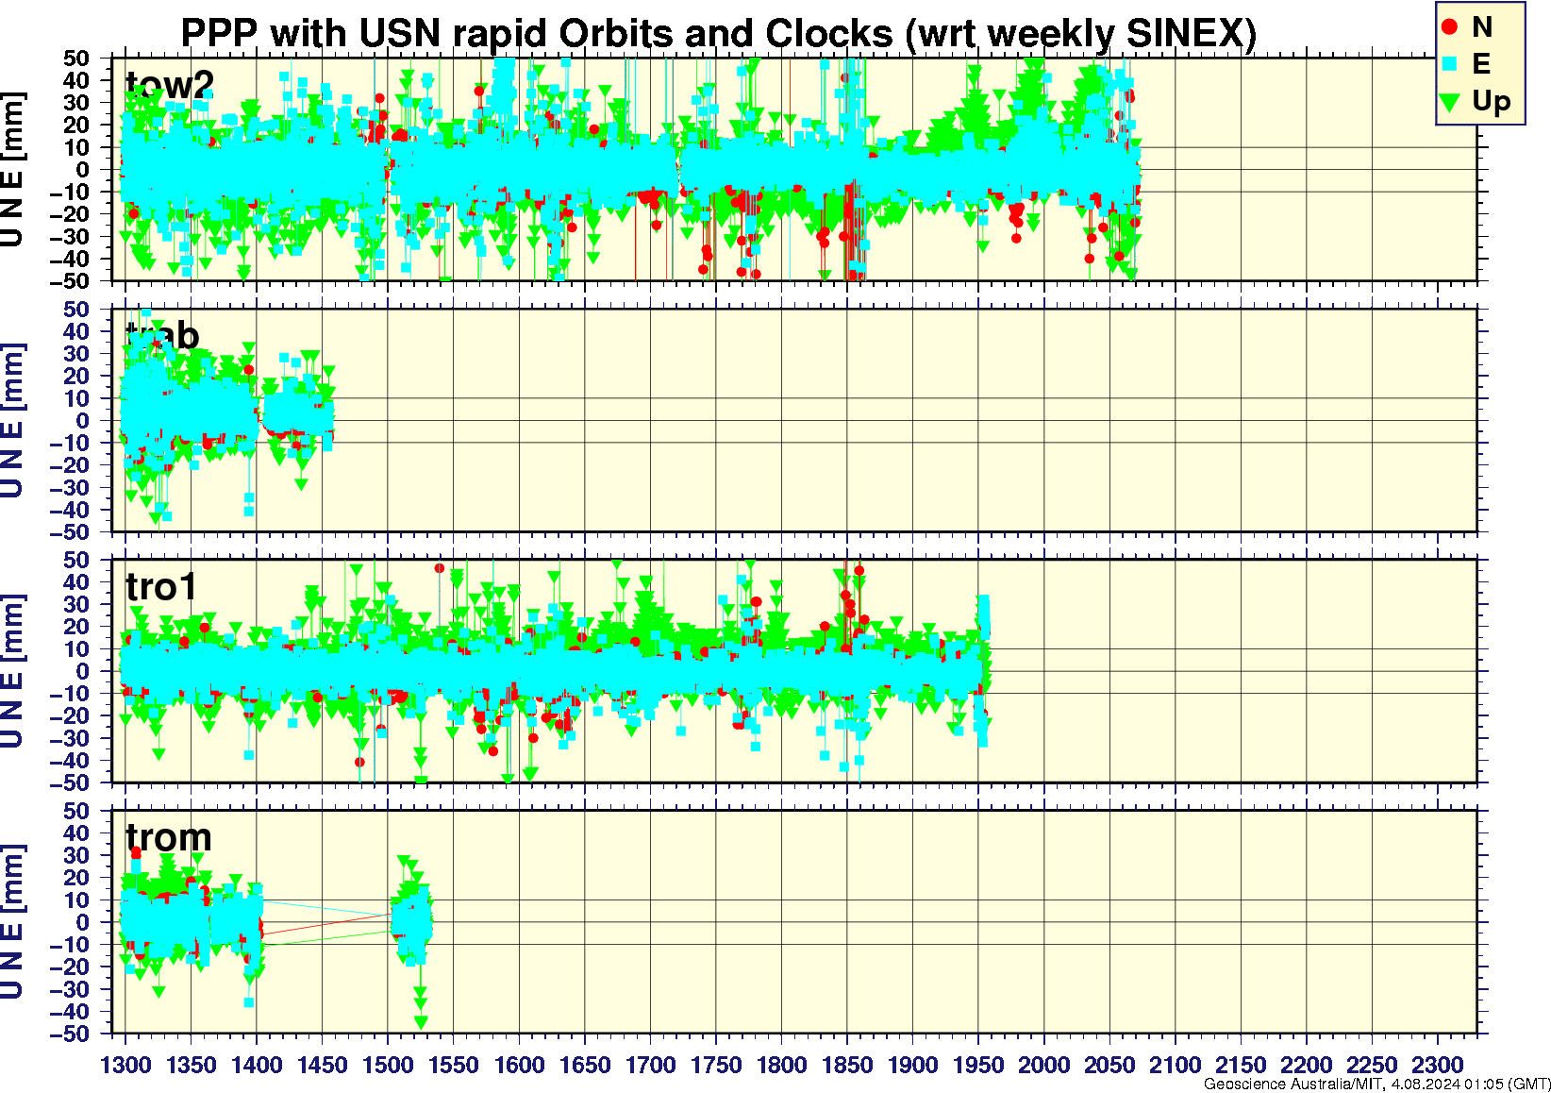Click the 'Geoscience Australia/MIT' footer credit text

[x=1293, y=1085]
